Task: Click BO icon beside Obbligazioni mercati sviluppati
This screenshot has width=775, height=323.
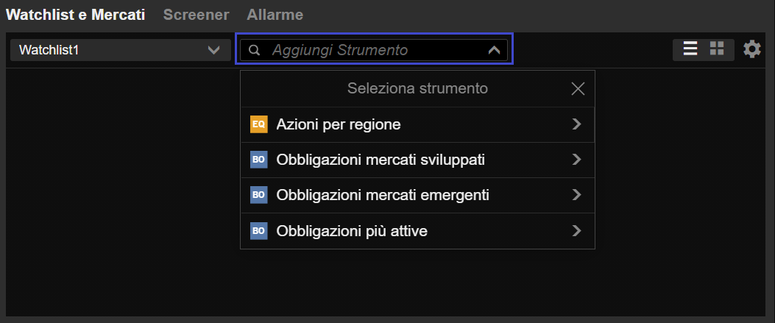Action: click(258, 160)
